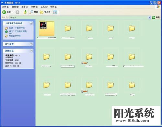Screen dimensions: 162x127
Task: Click the drive icon in the title bar
Action: pos(2,3)
